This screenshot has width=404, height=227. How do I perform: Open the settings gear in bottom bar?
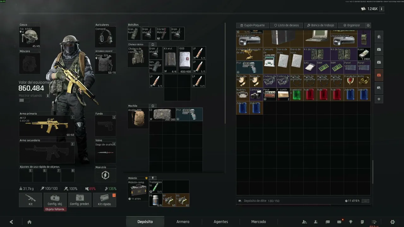(x=393, y=222)
